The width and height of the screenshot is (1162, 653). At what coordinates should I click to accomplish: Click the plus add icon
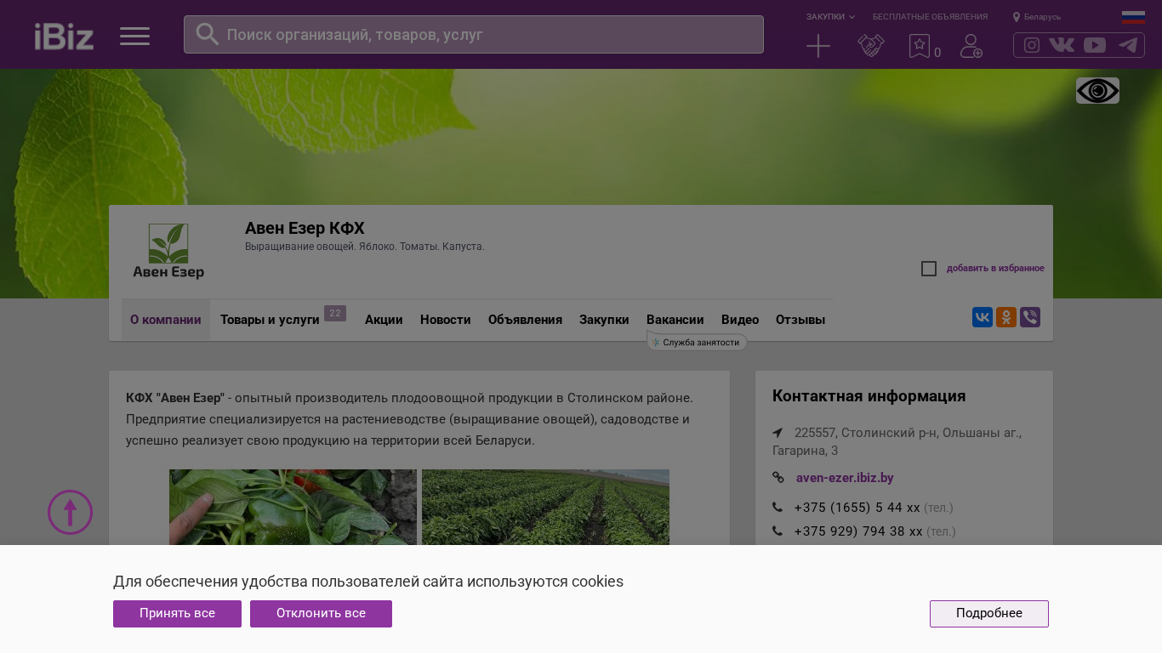[x=818, y=46]
